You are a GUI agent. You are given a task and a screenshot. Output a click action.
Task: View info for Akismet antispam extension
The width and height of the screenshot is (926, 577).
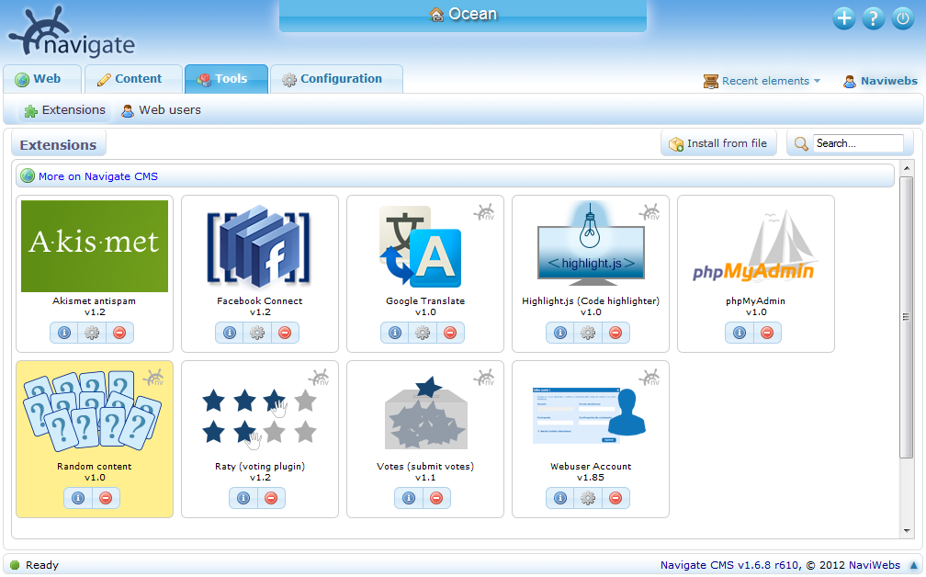pos(63,333)
